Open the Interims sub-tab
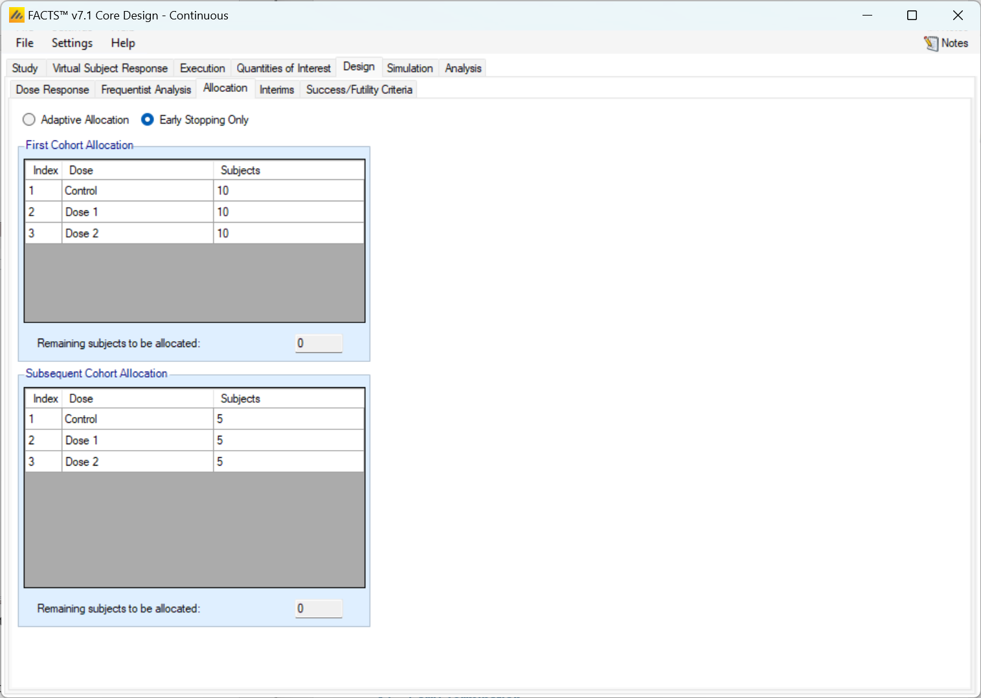The image size is (981, 698). (276, 90)
